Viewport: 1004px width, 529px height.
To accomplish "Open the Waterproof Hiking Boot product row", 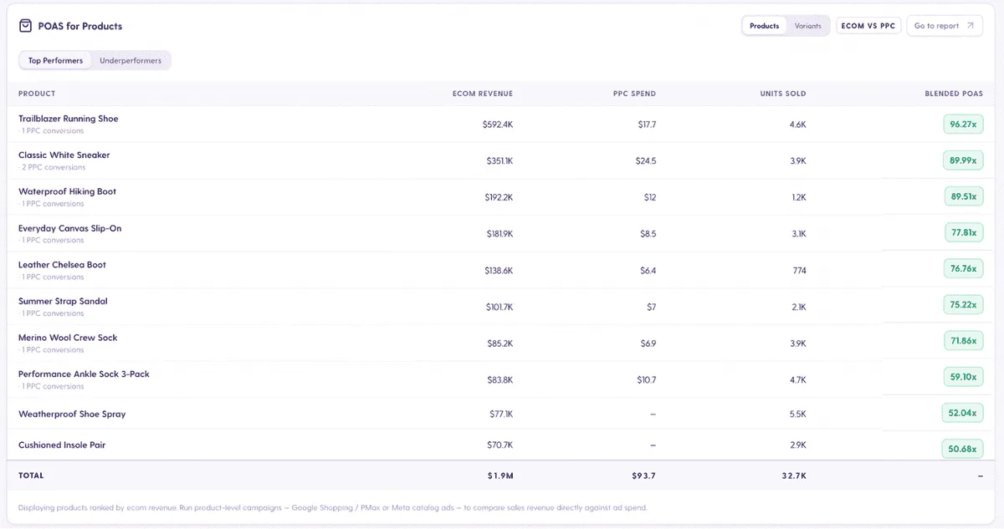I will click(500, 197).
